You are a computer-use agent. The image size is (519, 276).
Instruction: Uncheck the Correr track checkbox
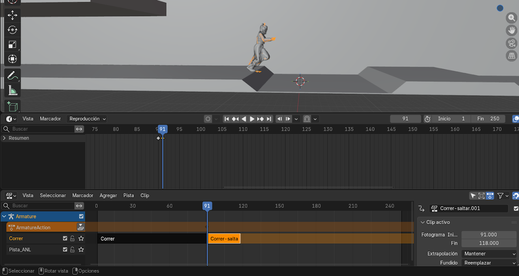65,239
